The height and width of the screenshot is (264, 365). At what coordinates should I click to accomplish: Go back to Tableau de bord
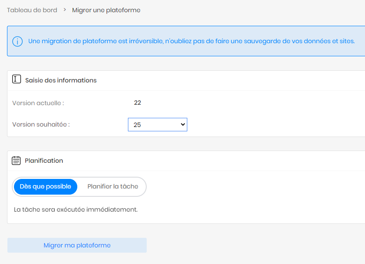pyautogui.click(x=32, y=10)
